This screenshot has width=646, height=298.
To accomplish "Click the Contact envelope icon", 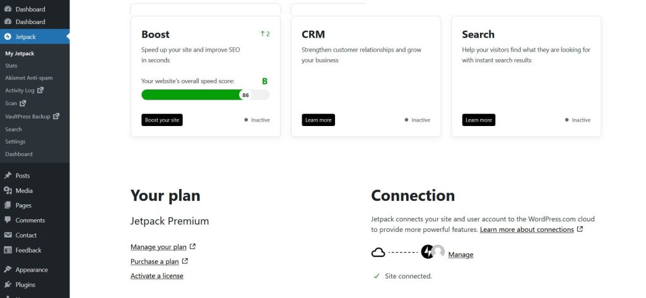I will [x=8, y=235].
